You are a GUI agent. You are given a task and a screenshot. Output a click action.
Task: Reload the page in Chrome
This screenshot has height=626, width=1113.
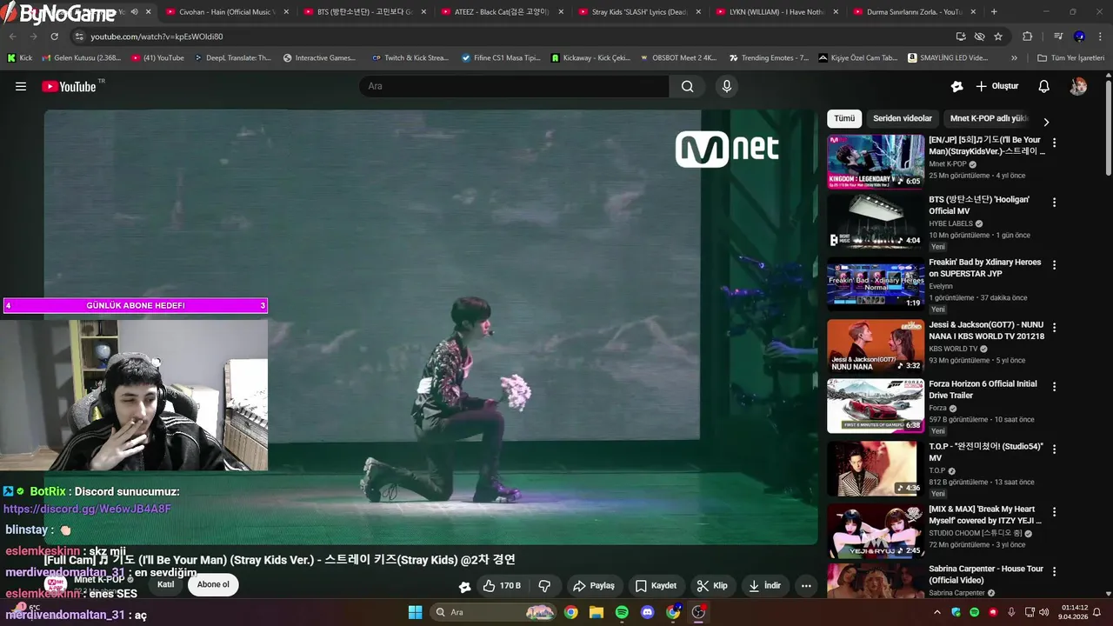(55, 37)
